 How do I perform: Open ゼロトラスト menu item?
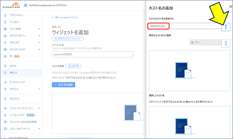(x=15, y=99)
